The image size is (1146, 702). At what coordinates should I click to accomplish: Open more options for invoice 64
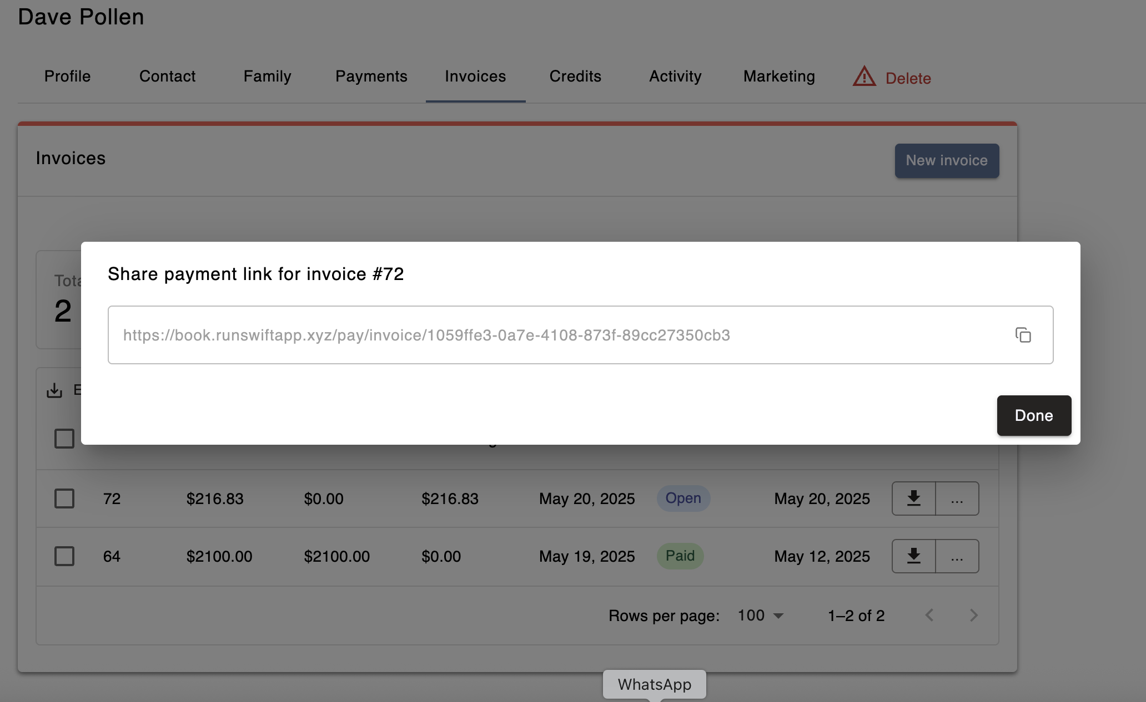957,556
